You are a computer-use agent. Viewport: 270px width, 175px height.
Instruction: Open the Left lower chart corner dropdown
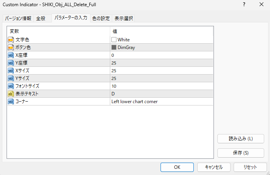[x=161, y=102]
